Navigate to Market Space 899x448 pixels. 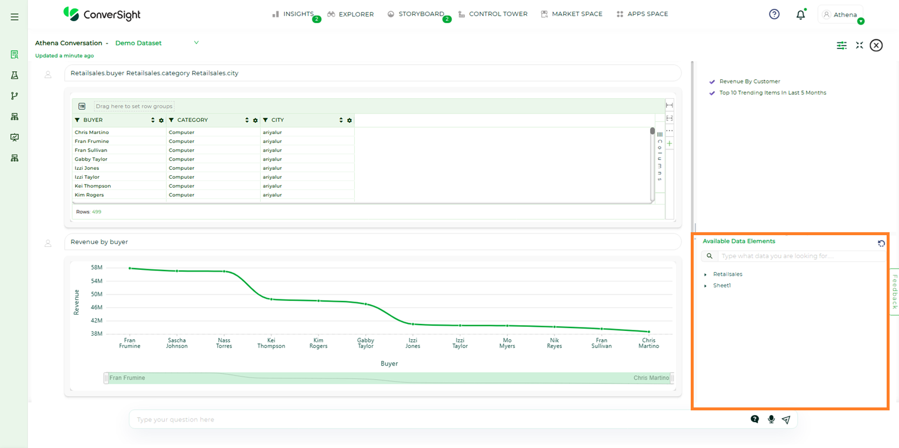pyautogui.click(x=571, y=14)
